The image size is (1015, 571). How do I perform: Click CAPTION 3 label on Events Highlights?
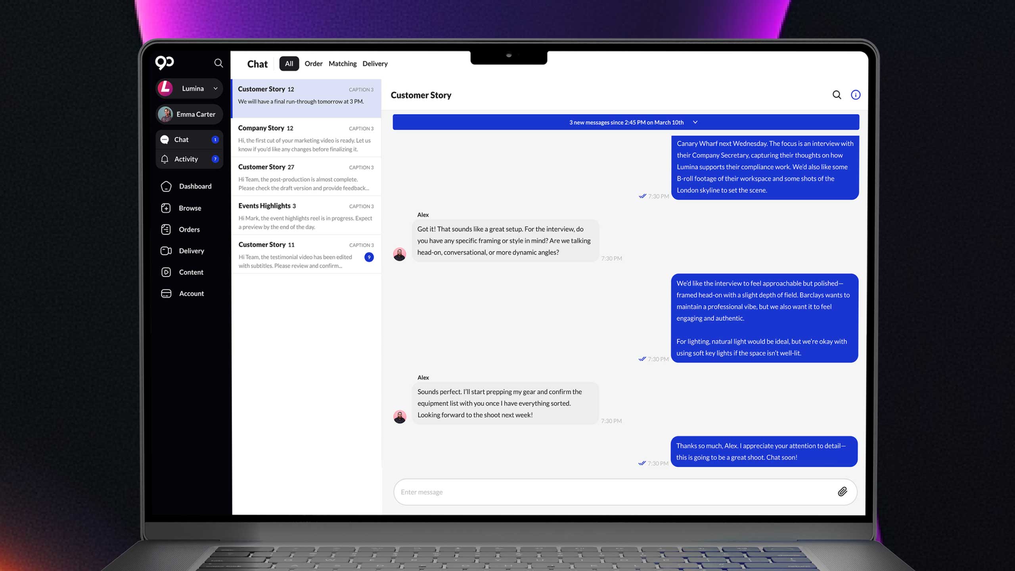(x=361, y=206)
